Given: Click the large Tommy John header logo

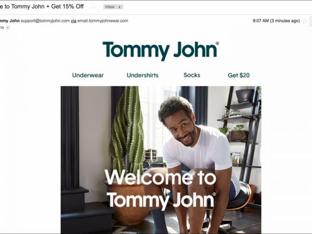Looking at the screenshot, I should pyautogui.click(x=161, y=51).
